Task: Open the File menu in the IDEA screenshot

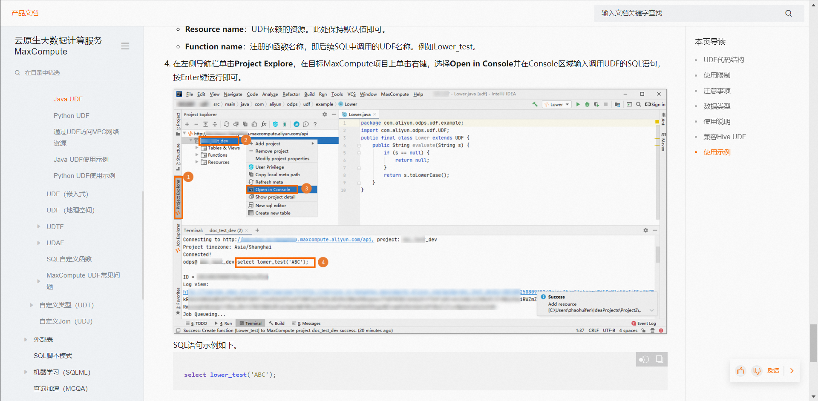Action: click(190, 94)
